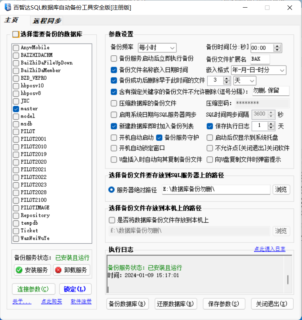Switch to the 远程同步 tab
The width and height of the screenshot is (302, 320).
point(47,21)
